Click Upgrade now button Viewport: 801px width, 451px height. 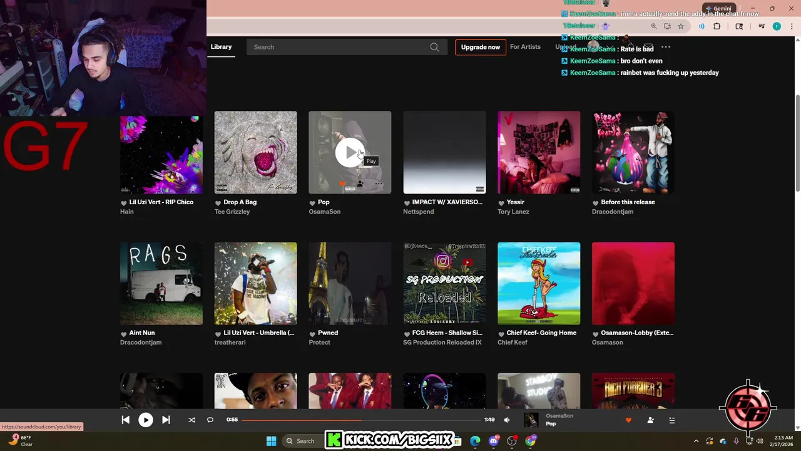point(481,47)
